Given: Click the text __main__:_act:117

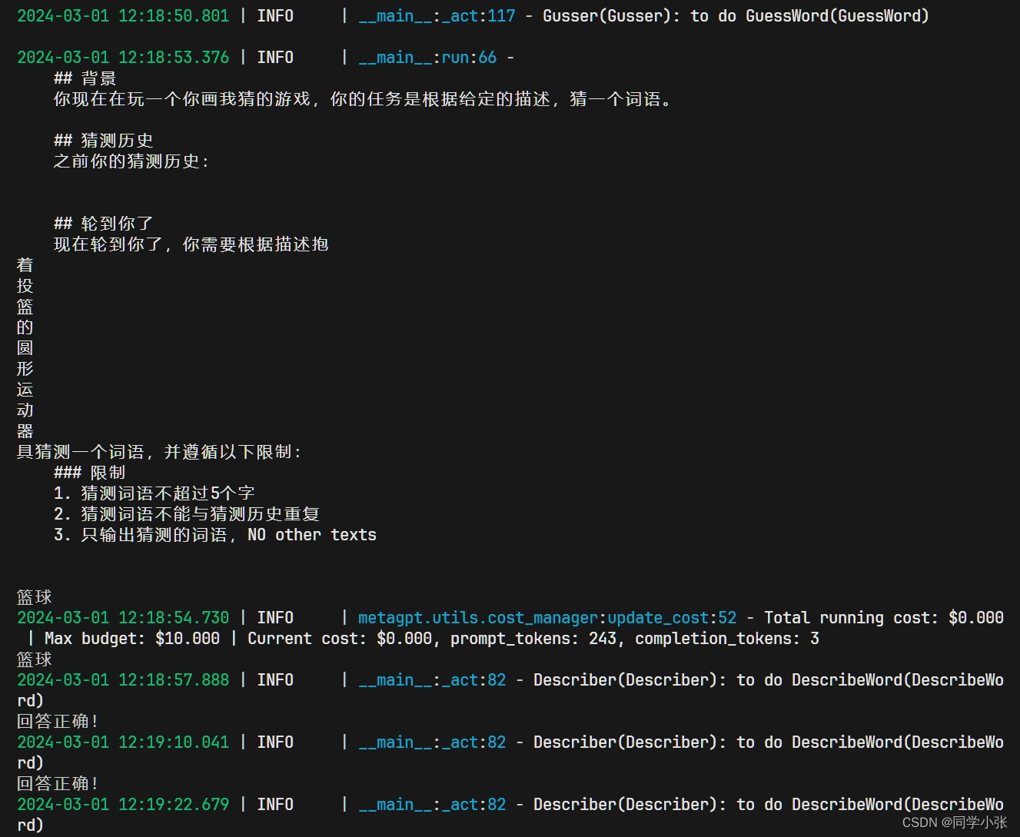Looking at the screenshot, I should click(x=437, y=16).
